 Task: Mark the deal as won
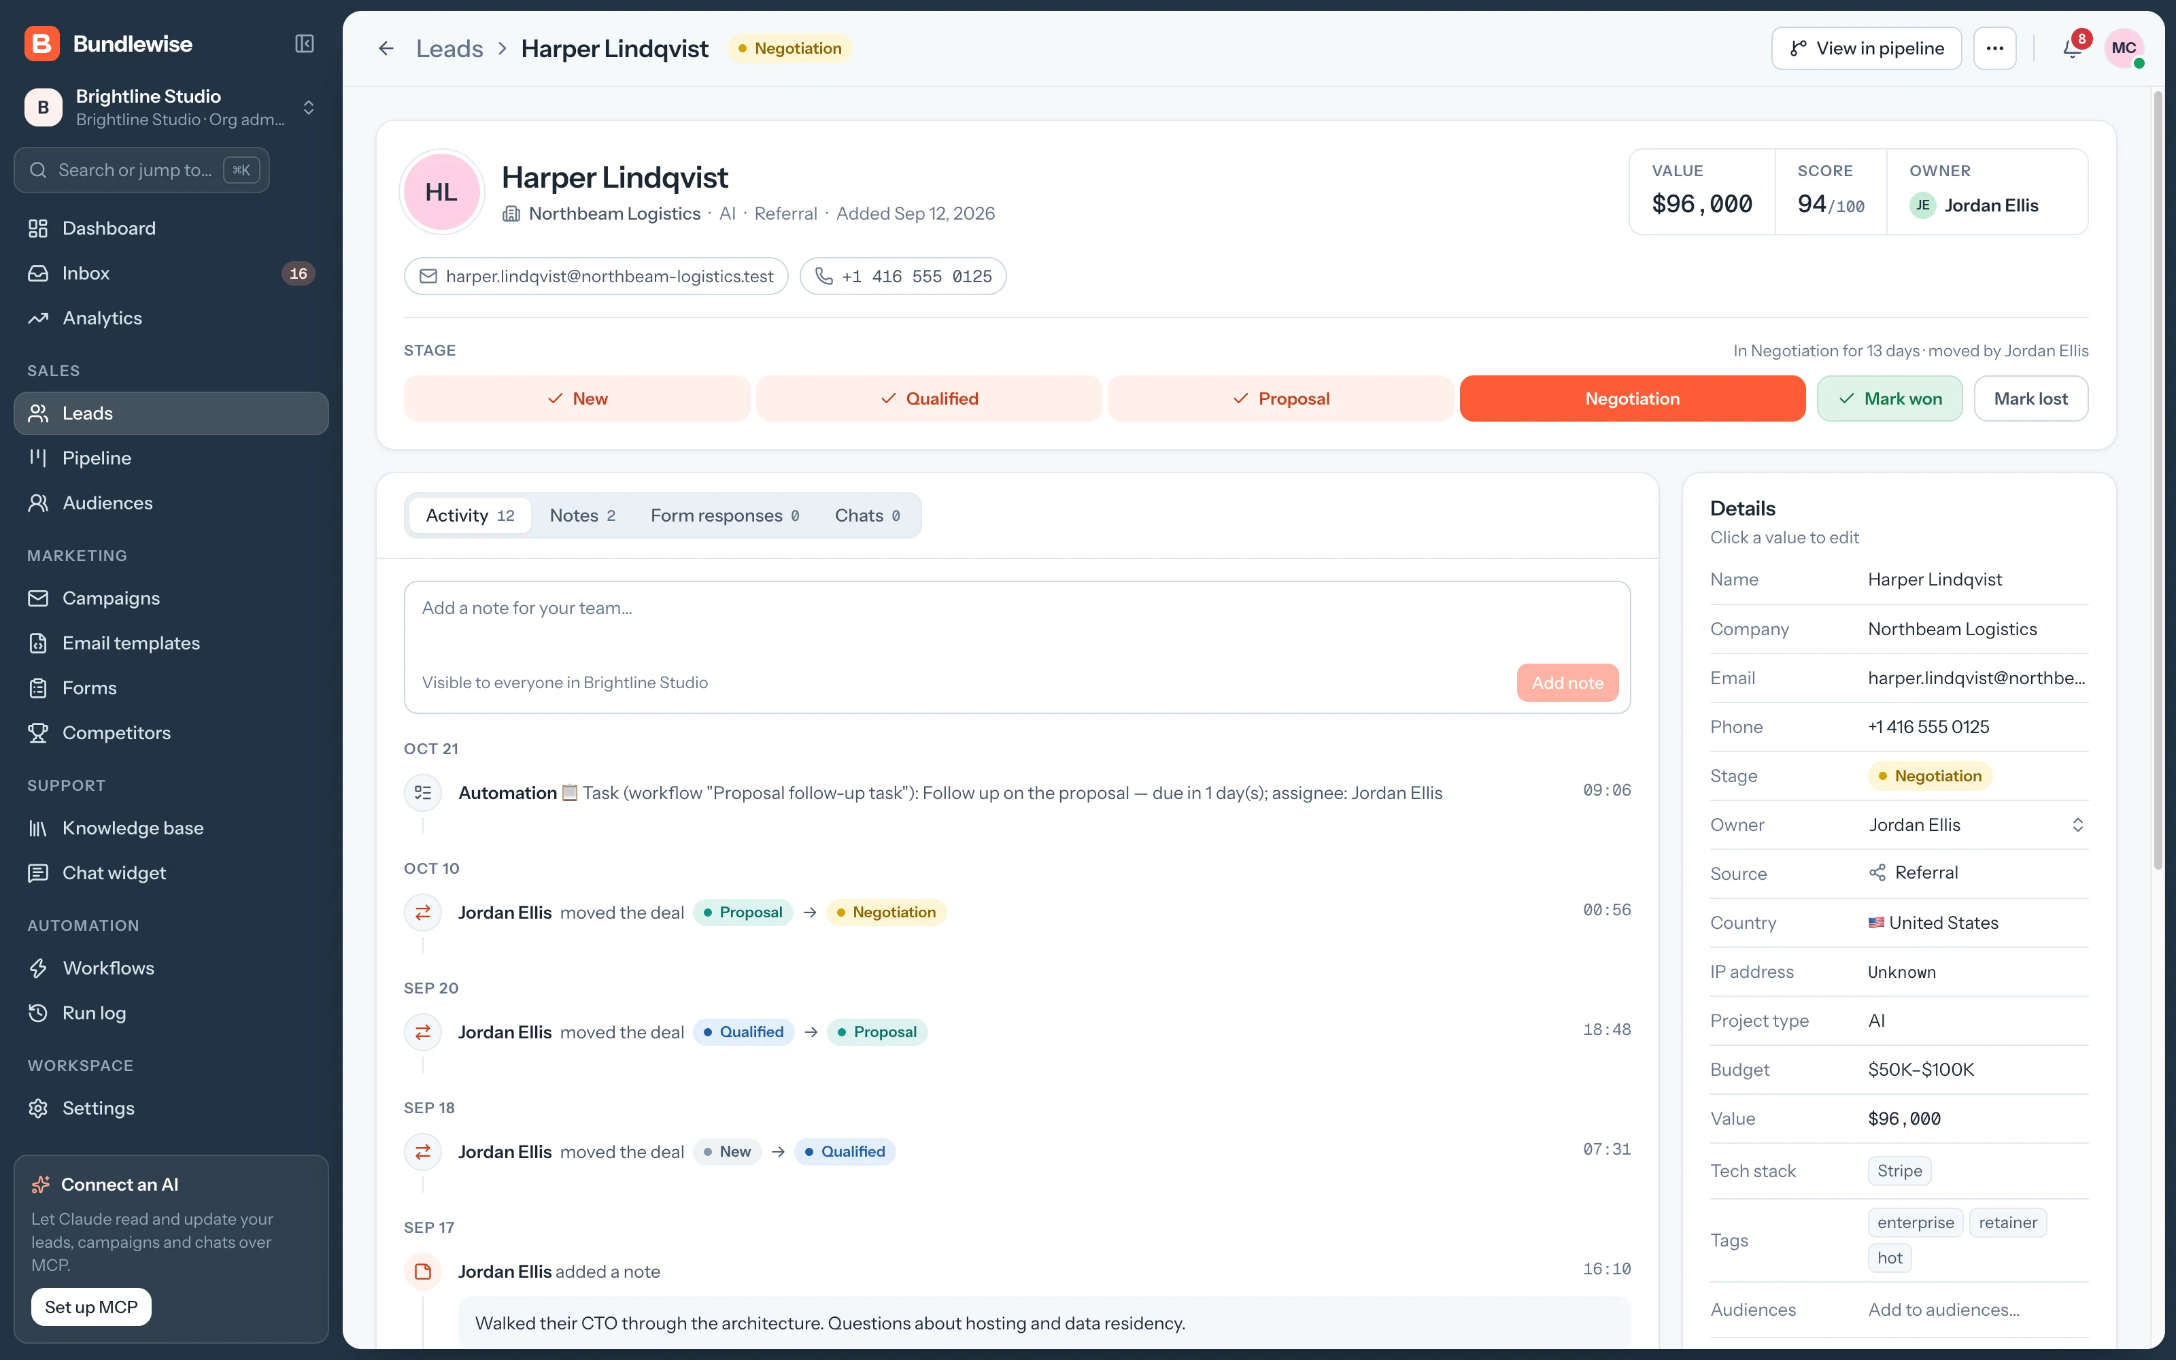pos(1890,398)
